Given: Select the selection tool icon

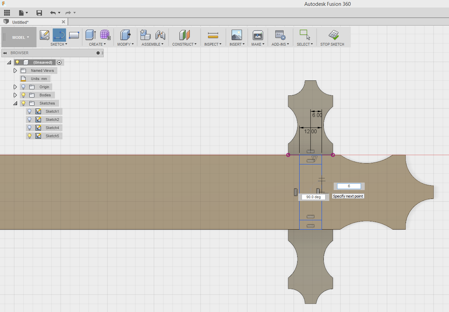Looking at the screenshot, I should (305, 35).
